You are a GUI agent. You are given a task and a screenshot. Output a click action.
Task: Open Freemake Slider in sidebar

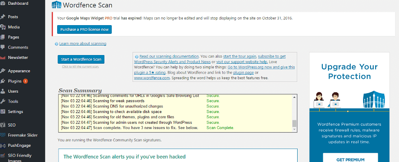[23, 135]
